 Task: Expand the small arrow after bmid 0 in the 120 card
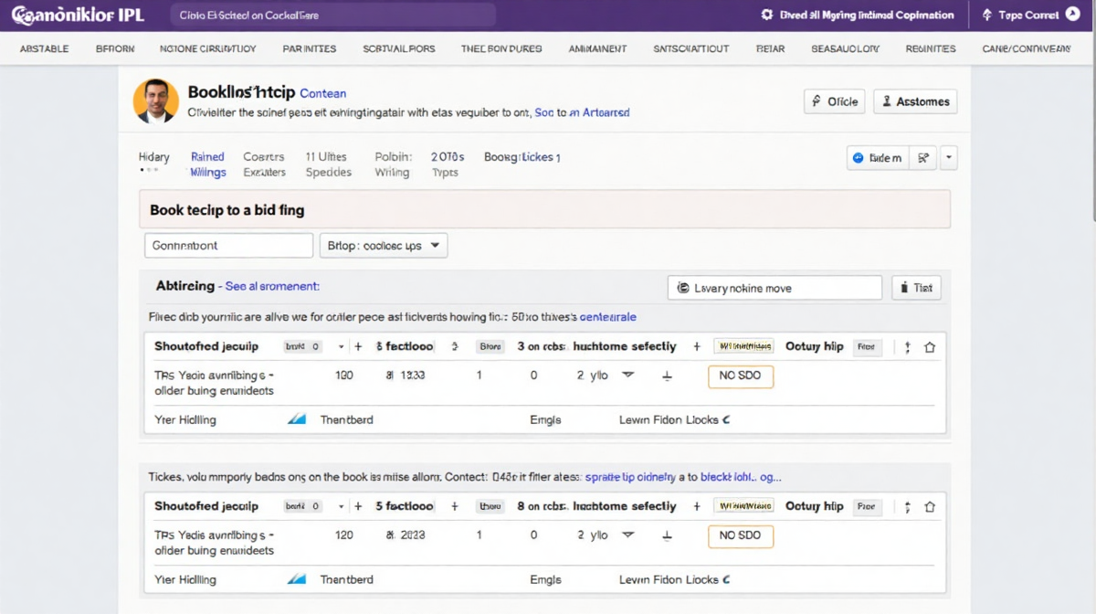[342, 506]
